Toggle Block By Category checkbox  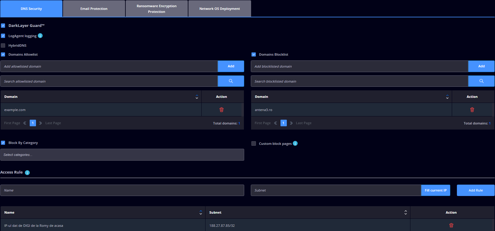click(x=3, y=143)
